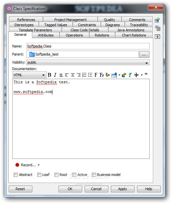Open the Class Code Details tab
This screenshot has height=204, width=172.
click(85, 30)
